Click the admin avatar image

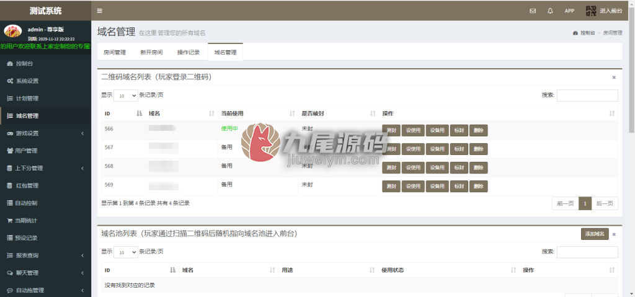[13, 31]
